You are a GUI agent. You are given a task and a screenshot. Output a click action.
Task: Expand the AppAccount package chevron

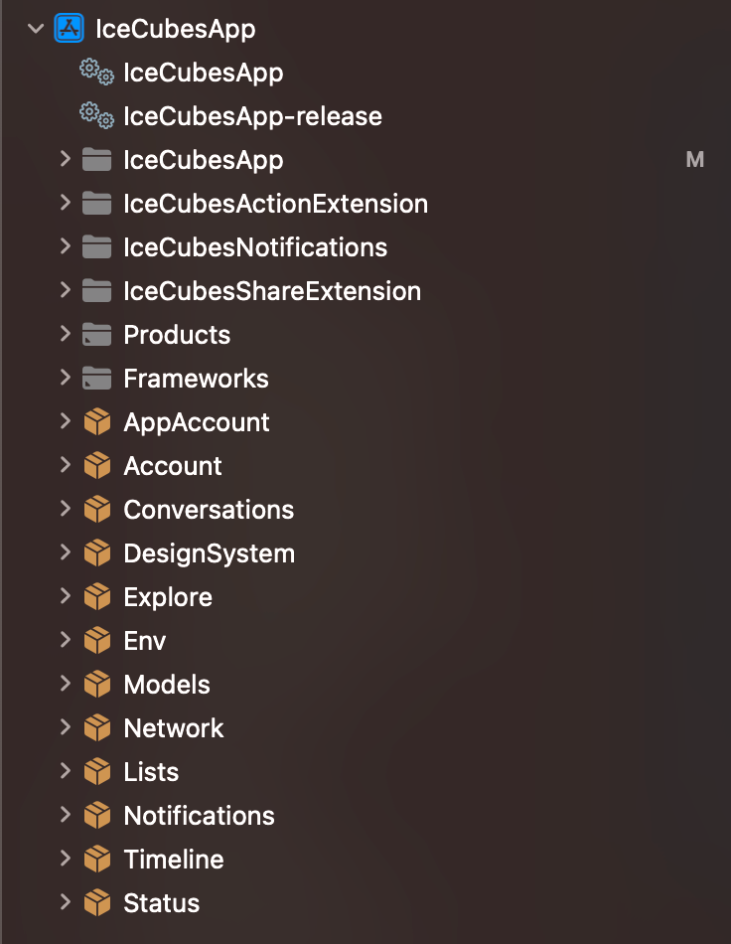click(65, 421)
